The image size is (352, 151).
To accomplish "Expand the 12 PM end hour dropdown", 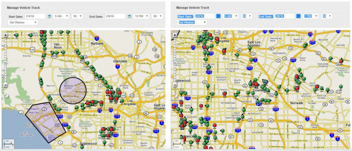I will pyautogui.click(x=142, y=16).
